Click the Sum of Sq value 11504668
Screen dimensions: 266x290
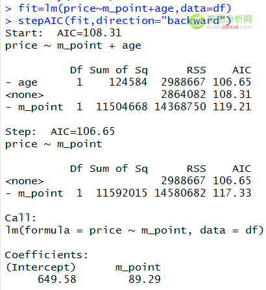click(121, 107)
